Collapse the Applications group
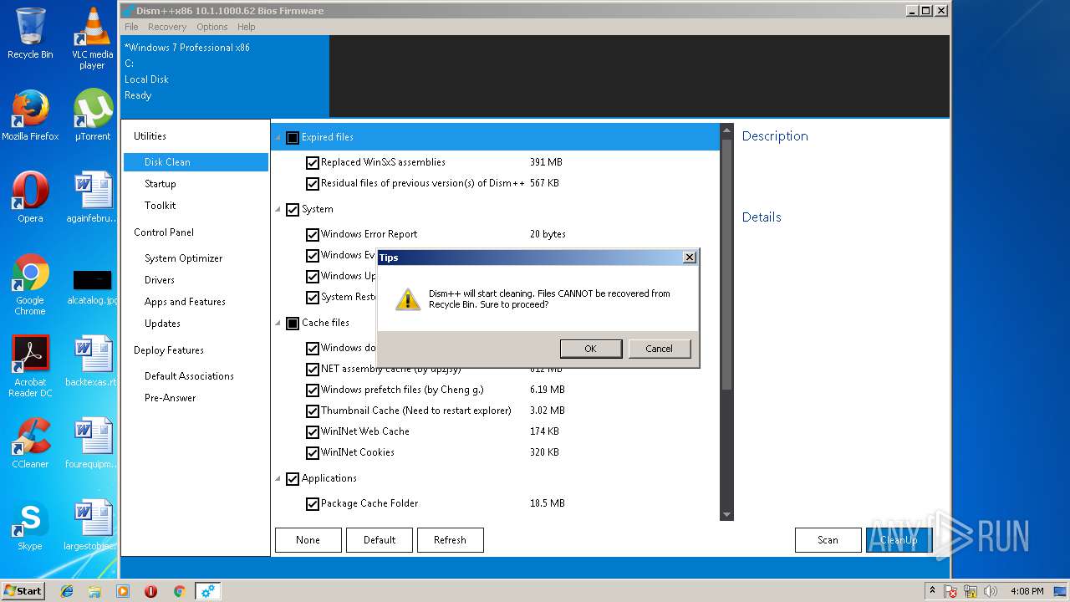The height and width of the screenshot is (602, 1070). [x=278, y=479]
